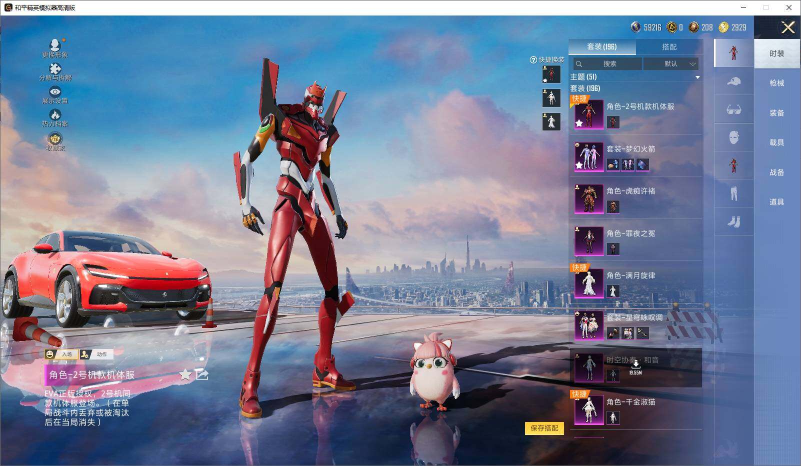The height and width of the screenshot is (466, 801).
Task: Click second part icon under 套装-梦幻火箭
Action: tap(627, 164)
